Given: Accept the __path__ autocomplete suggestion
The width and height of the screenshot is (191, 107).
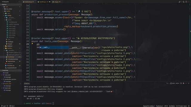Looking at the screenshot, I should pyautogui.click(x=54, y=48).
